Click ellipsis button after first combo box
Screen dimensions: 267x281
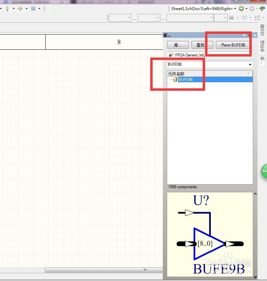135,19
